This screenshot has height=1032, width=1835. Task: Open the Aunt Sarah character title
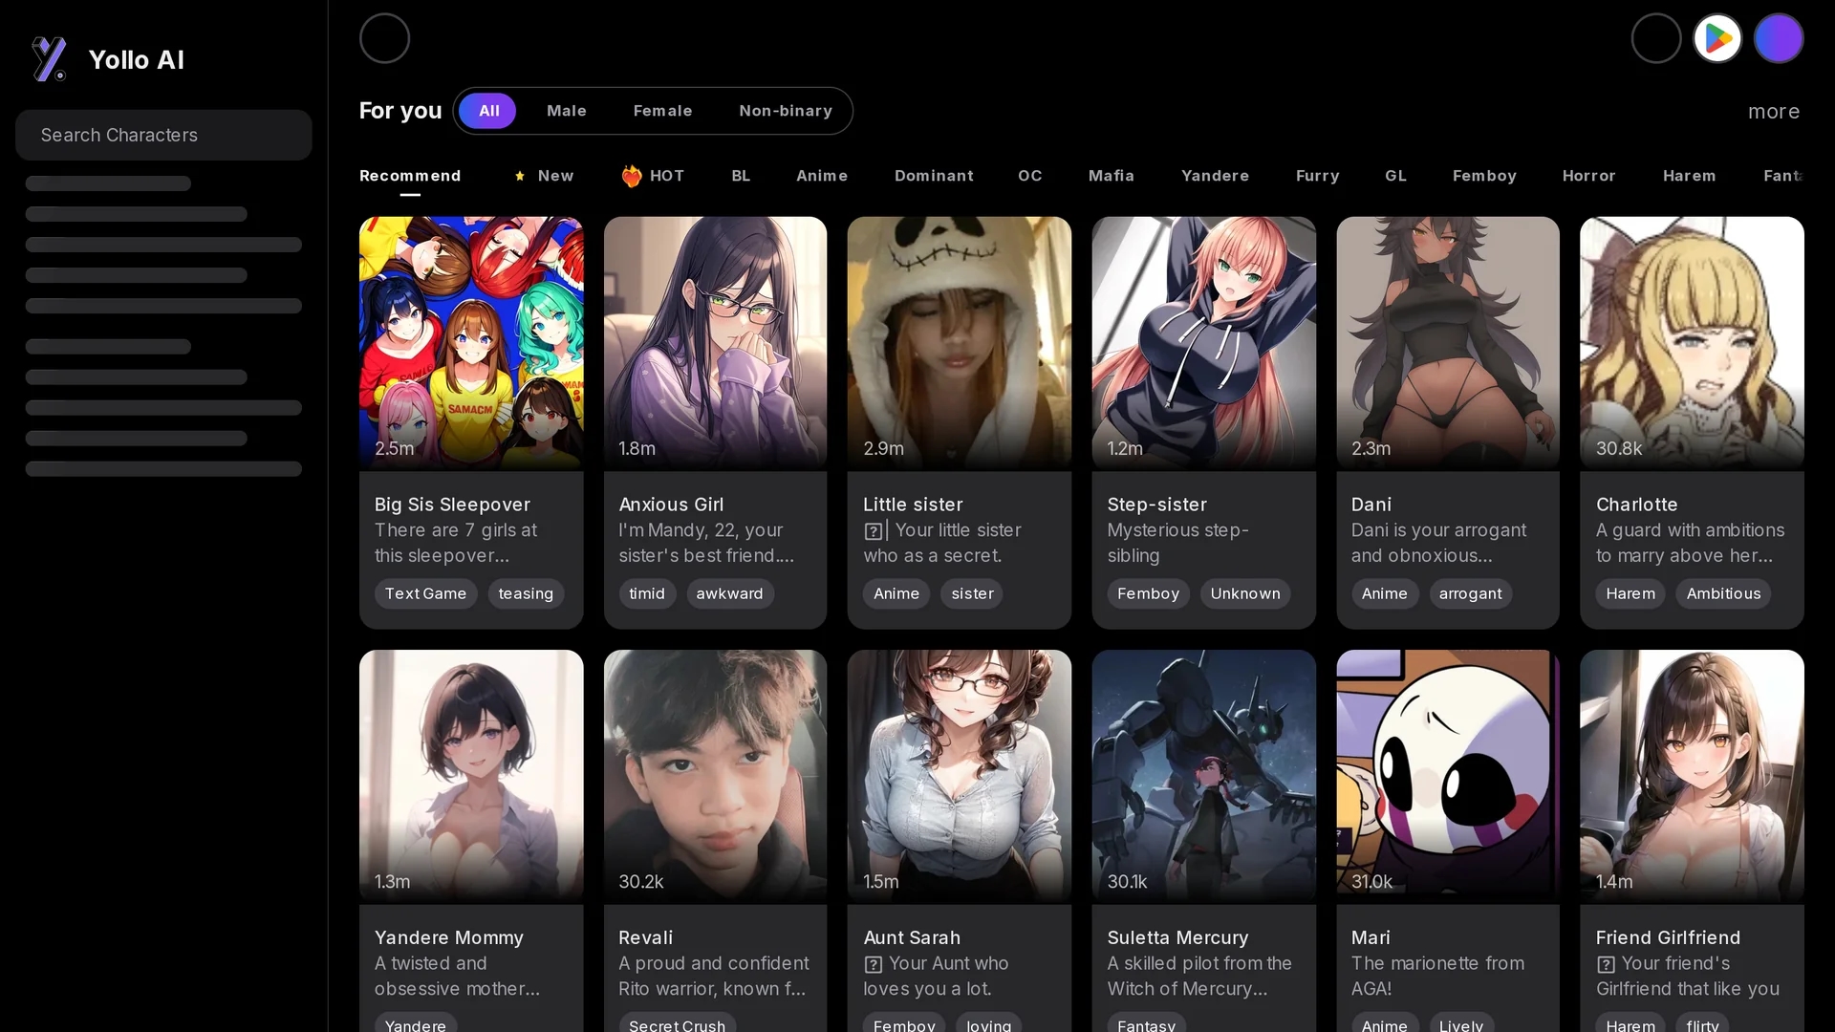coord(912,938)
